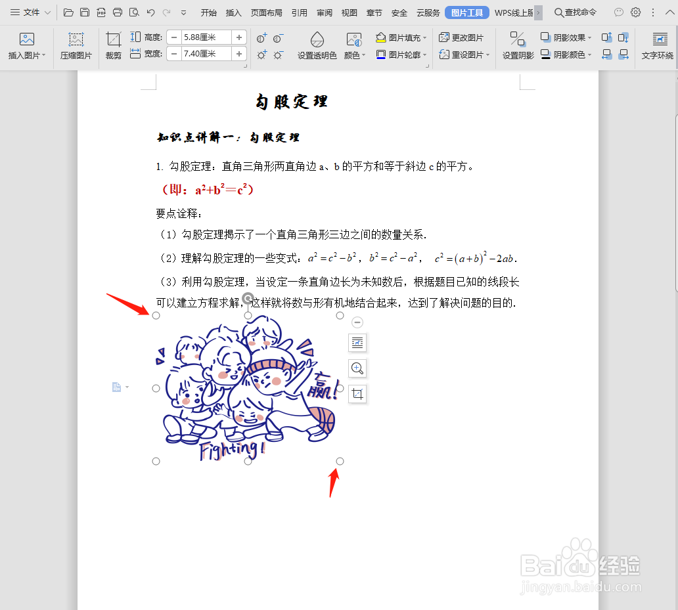Screen dimensions: 678x610
Task: Nudge shadow up icon
Action: pos(606,37)
